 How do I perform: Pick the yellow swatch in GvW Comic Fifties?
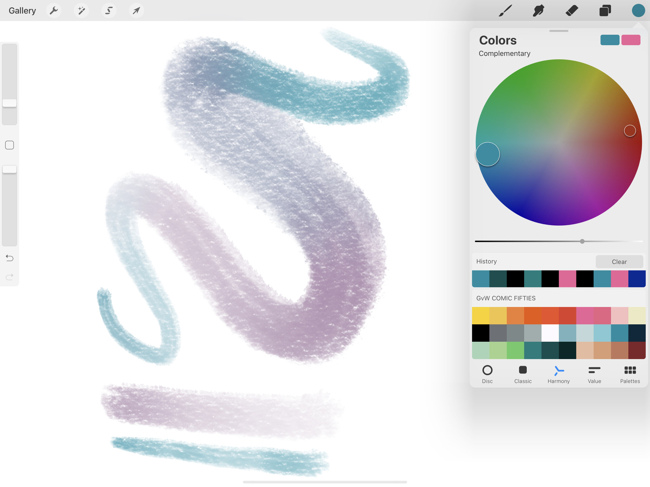coord(480,315)
